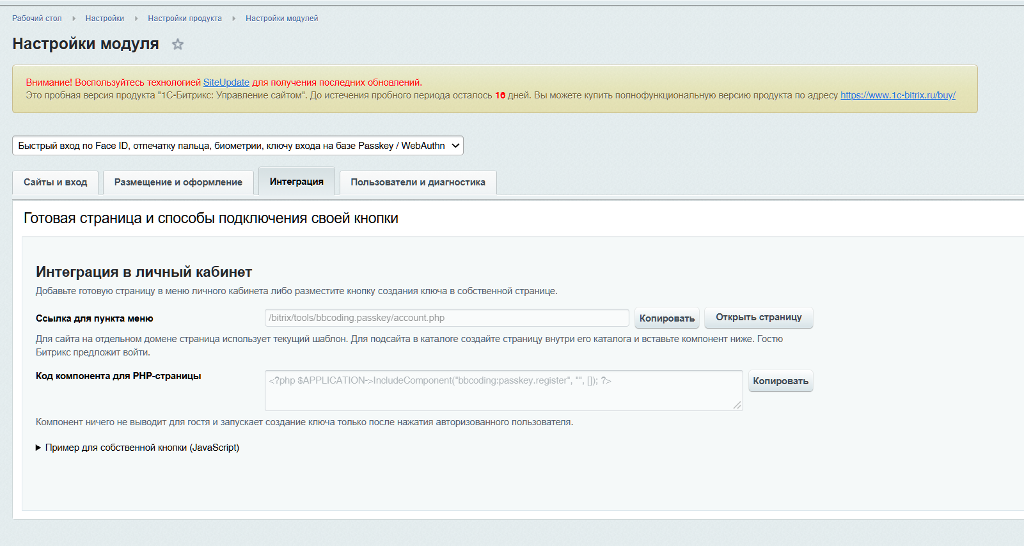Go to «Настройки продукта» breadcrumb
Image resolution: width=1024 pixels, height=546 pixels.
[x=185, y=19]
